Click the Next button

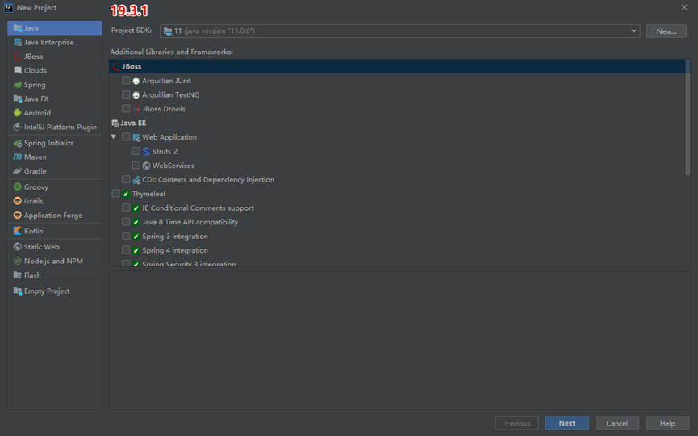[x=566, y=423]
